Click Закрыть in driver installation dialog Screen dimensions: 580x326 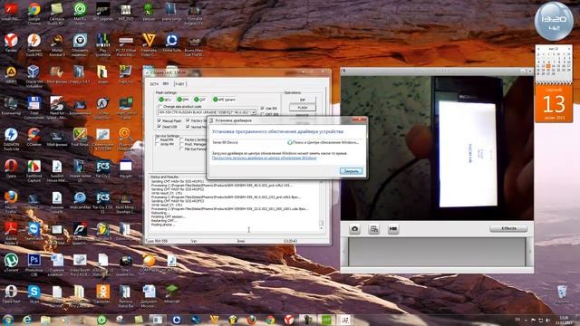click(351, 171)
